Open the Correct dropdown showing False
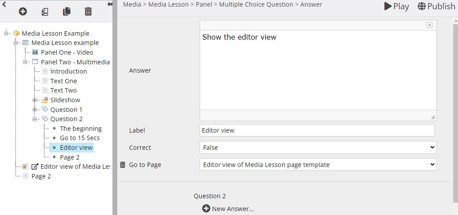Screen dimensions: 458x215 click(x=318, y=148)
